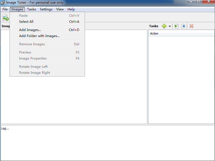The width and height of the screenshot is (215, 161).
Task: Close the Images menu via its header
Action: point(17,9)
